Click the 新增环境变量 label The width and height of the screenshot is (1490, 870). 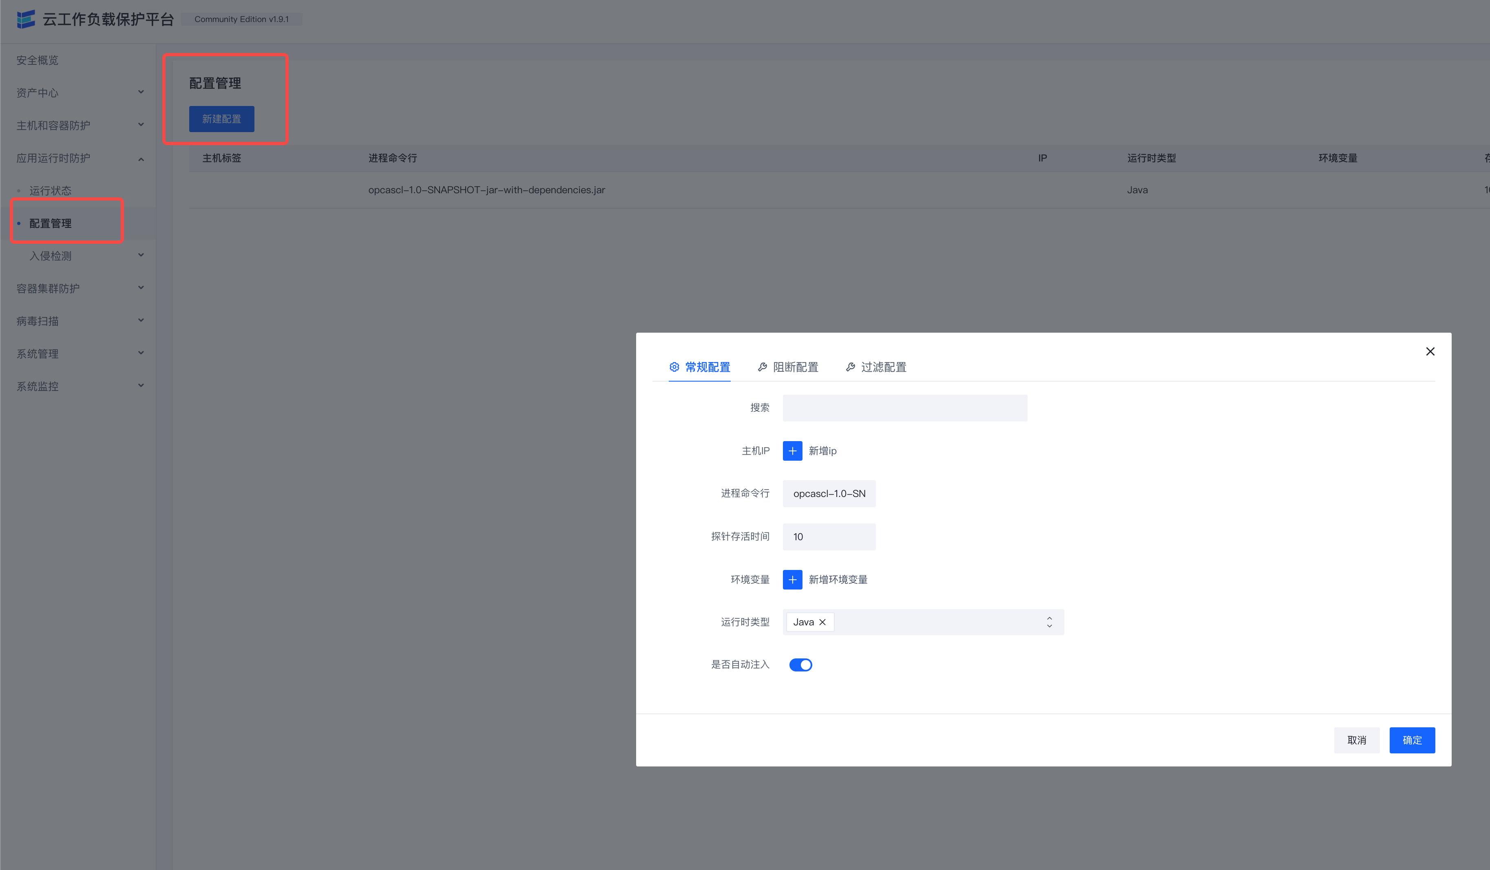coord(838,580)
